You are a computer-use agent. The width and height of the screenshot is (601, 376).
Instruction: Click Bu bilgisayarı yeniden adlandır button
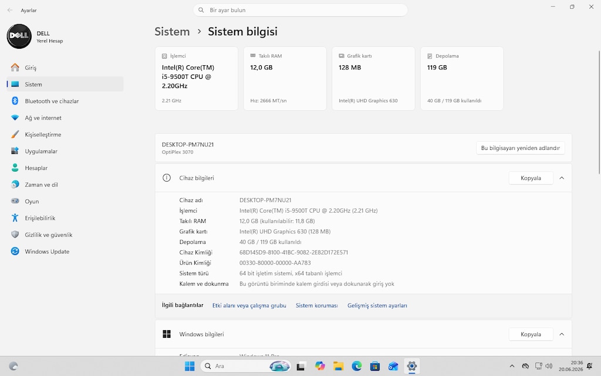tap(520, 148)
